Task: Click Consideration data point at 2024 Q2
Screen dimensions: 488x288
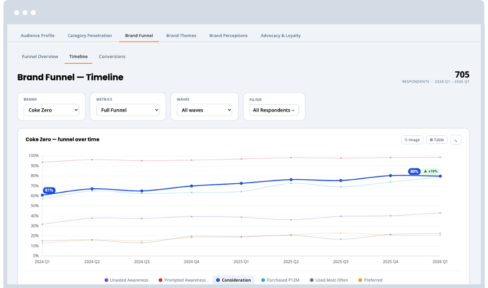Action: (92, 189)
